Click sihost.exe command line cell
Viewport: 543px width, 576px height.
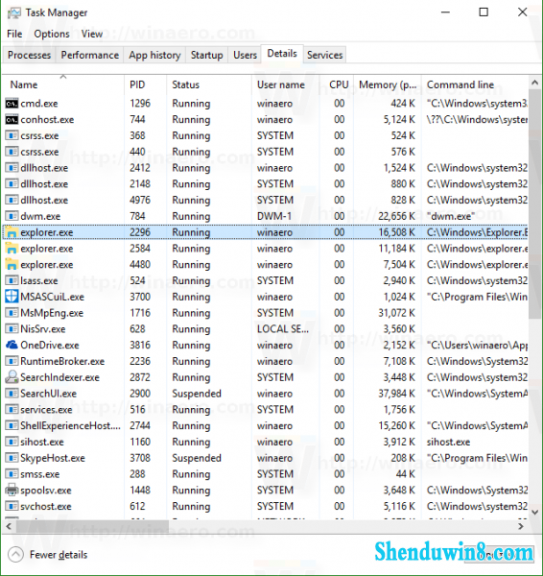(x=448, y=442)
